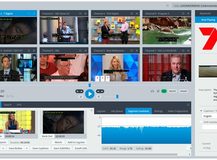Close the QUEBEC CBVT-DT tile
This screenshot has height=160, width=217.
coord(34,51)
